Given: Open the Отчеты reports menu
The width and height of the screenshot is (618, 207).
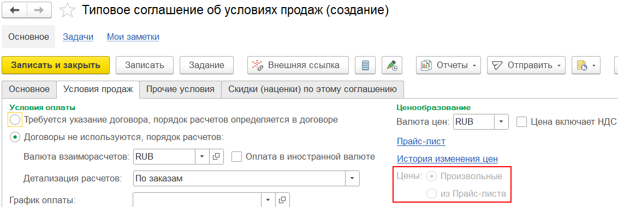Looking at the screenshot, I should tap(449, 65).
